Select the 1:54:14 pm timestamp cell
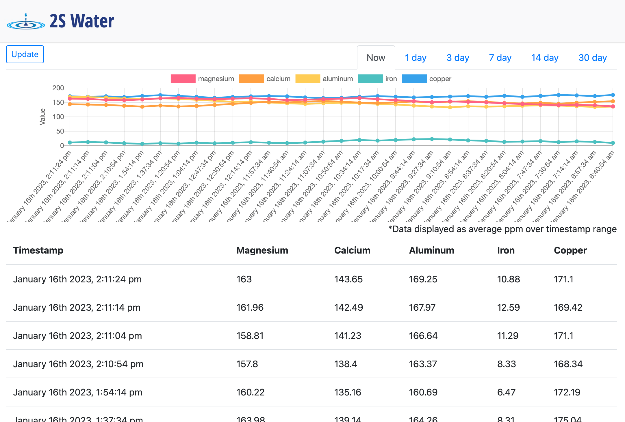 (78, 392)
